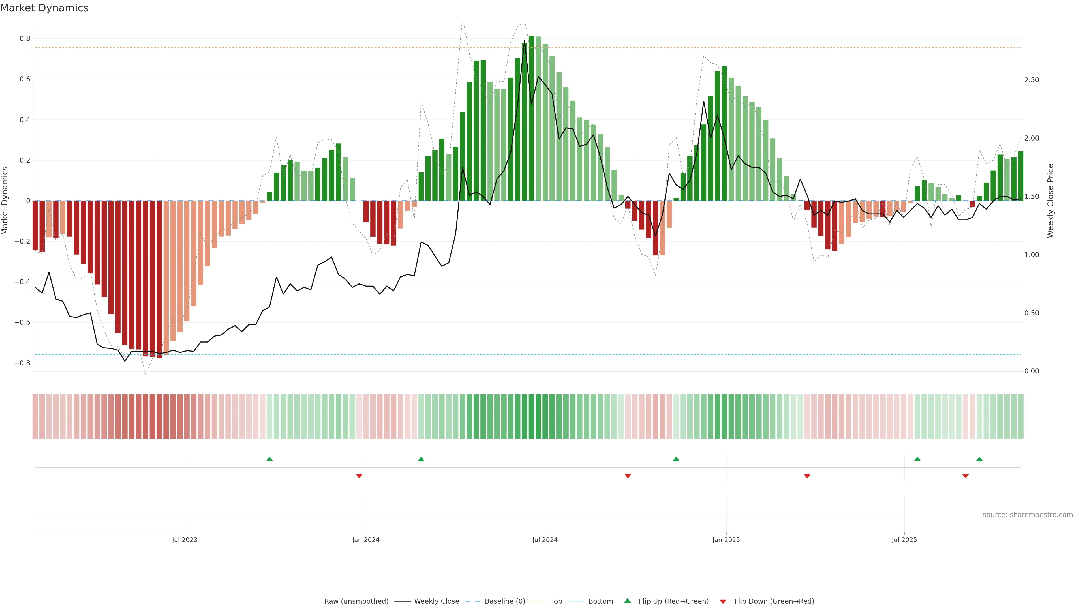
Task: Click the last green Flip Up triangle marker
Action: 979,459
